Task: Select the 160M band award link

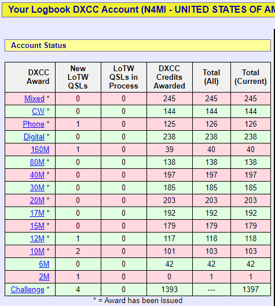Action: click(x=40, y=149)
